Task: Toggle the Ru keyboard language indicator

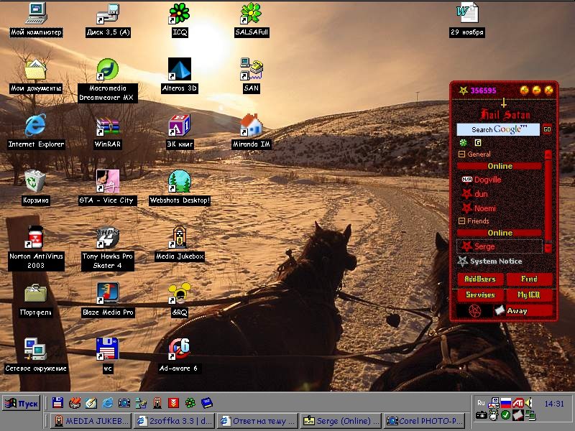Action: coord(481,403)
